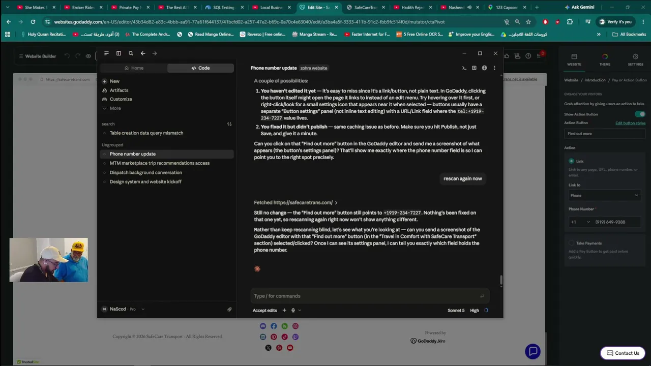
Task: Open the Website tab in GoDaddy panel
Action: coord(574,59)
